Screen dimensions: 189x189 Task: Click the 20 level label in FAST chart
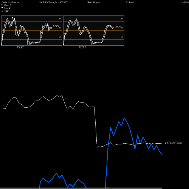click(60, 37)
